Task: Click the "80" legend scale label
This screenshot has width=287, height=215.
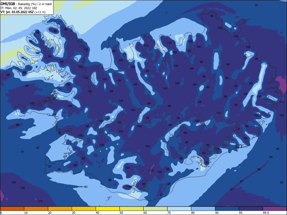Action: tap(193, 213)
